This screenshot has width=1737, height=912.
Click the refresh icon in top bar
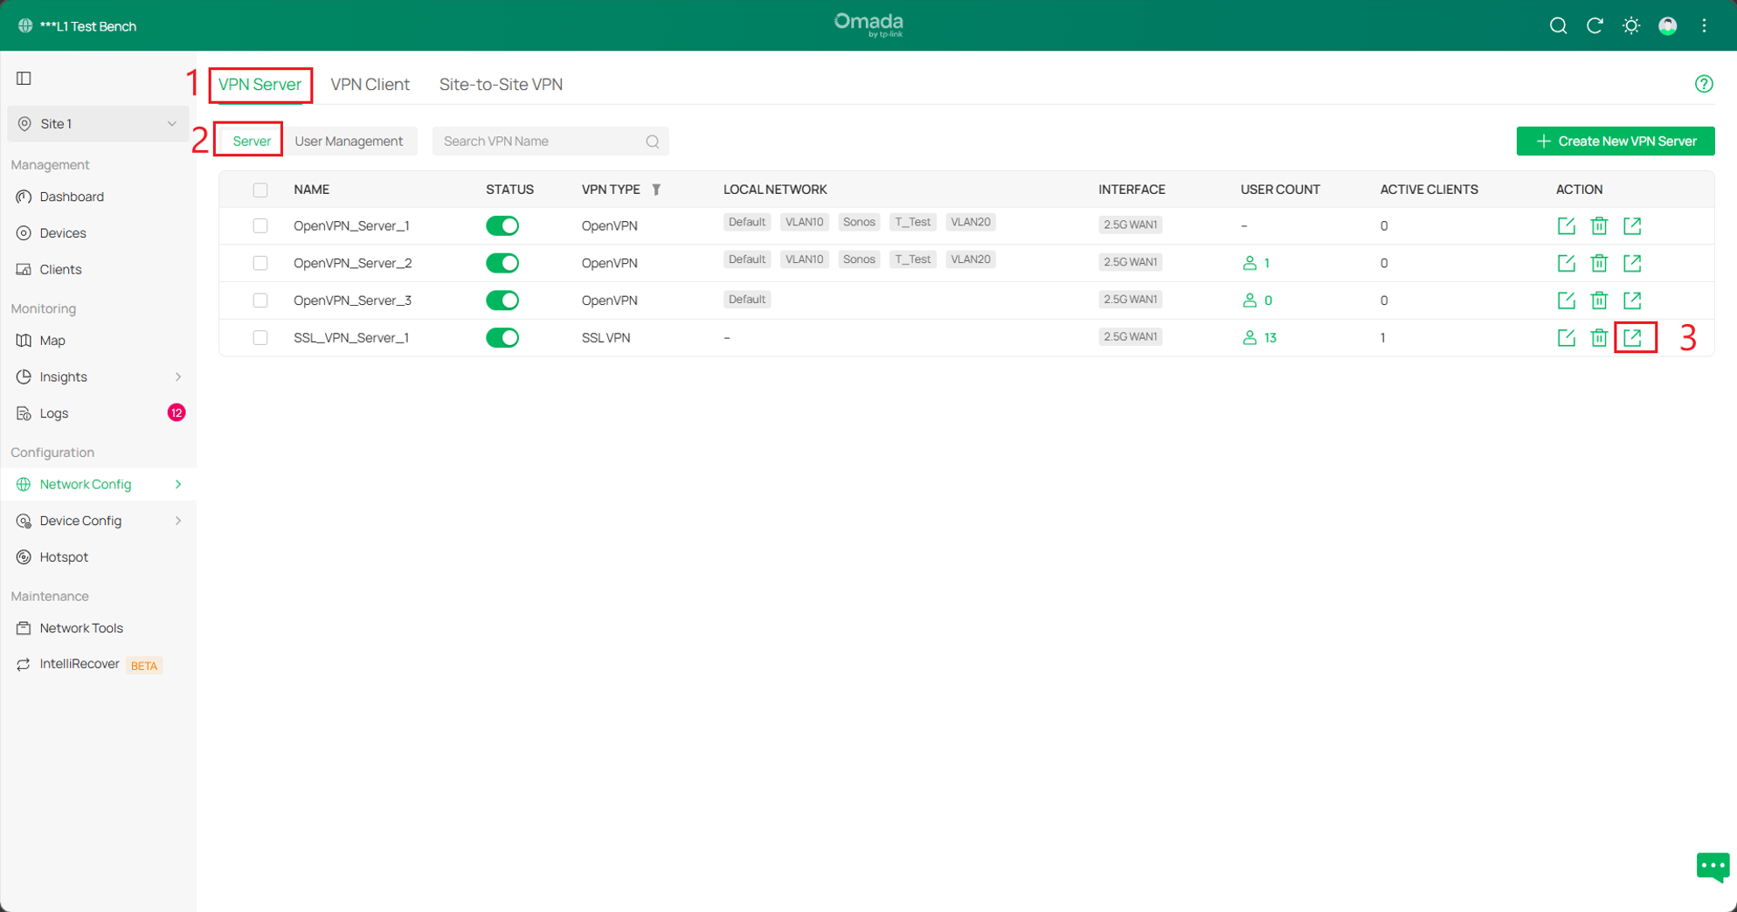(1595, 26)
